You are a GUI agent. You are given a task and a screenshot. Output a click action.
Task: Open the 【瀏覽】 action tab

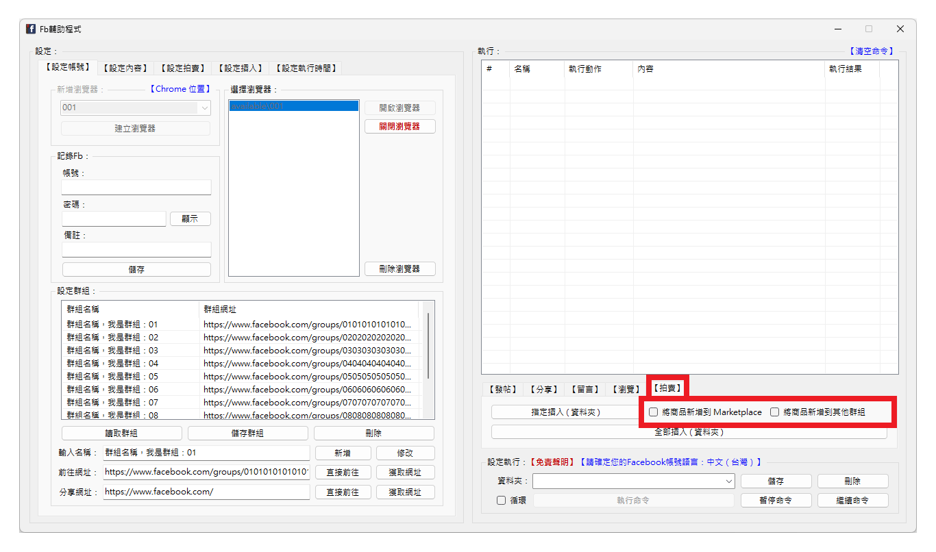point(626,389)
